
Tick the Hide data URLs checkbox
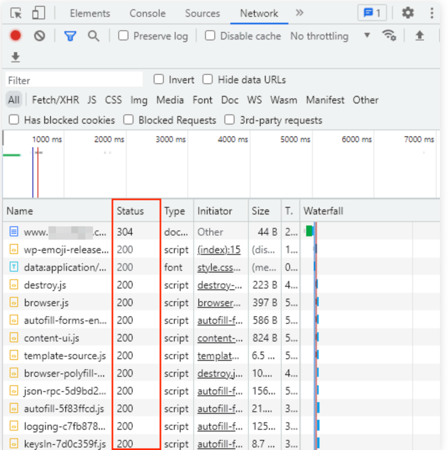(x=208, y=79)
